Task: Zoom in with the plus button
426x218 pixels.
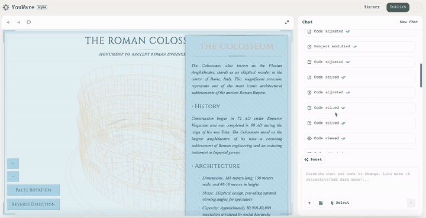Action: click(x=13, y=164)
